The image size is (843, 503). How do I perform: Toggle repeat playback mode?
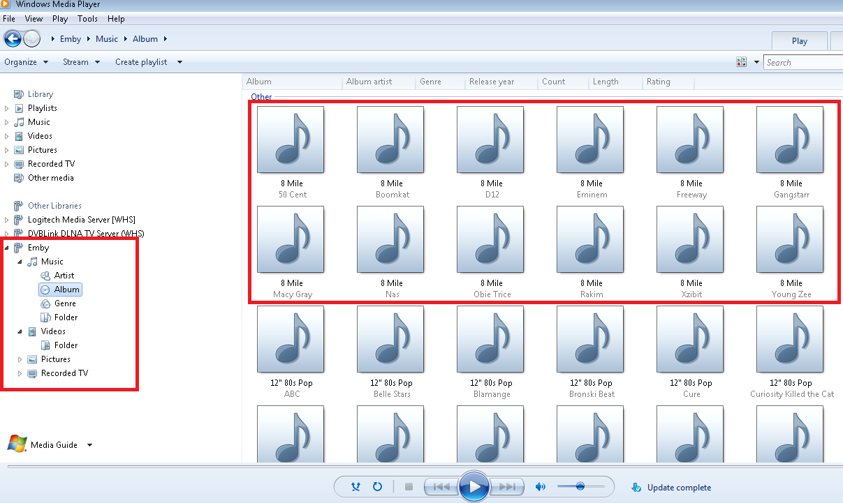click(x=378, y=487)
